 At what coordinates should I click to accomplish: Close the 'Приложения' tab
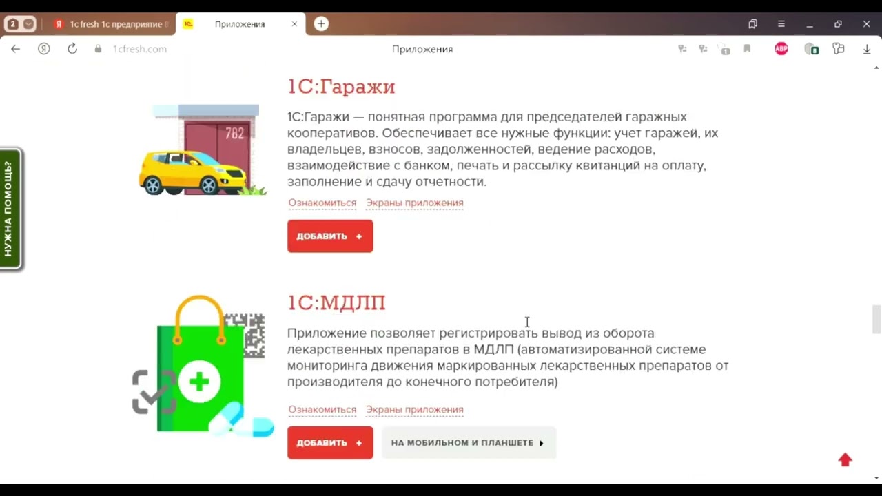tap(294, 24)
